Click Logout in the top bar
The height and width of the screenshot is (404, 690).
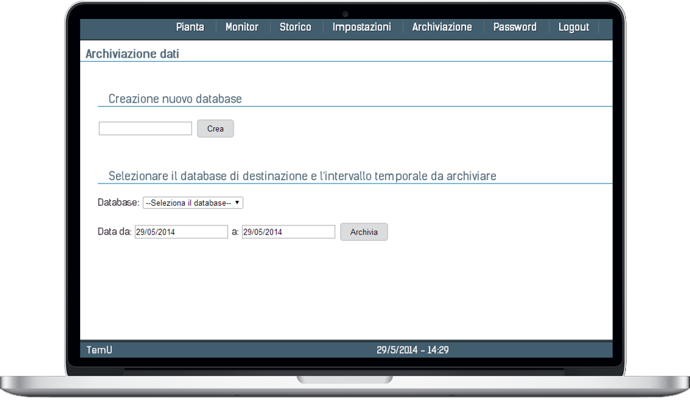[574, 27]
